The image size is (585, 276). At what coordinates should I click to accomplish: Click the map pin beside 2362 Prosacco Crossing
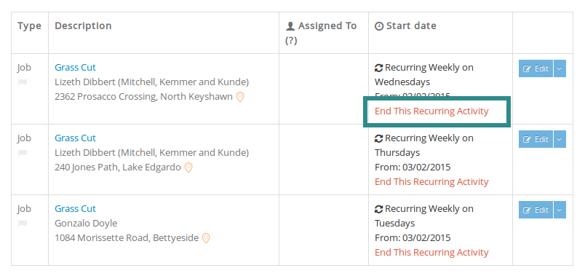point(240,97)
